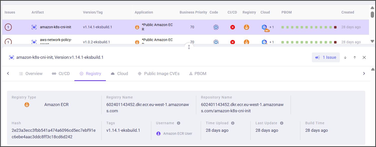Open the Cloud tab
376x147 pixels.
point(119,73)
